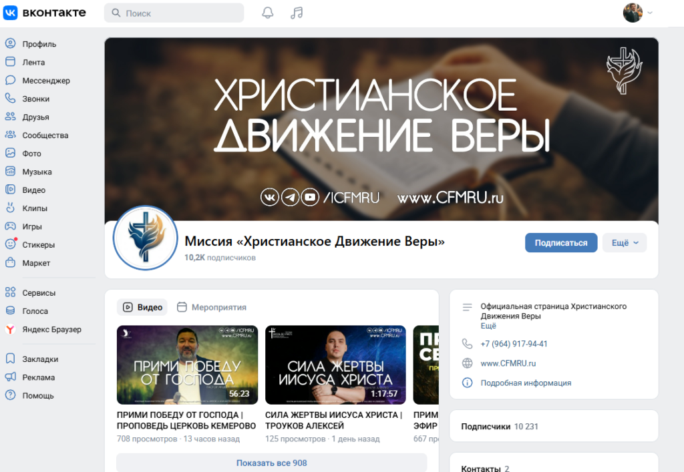Image resolution: width=684 pixels, height=472 pixels.
Task: Click the Видео sidebar icon
Action: (11, 190)
